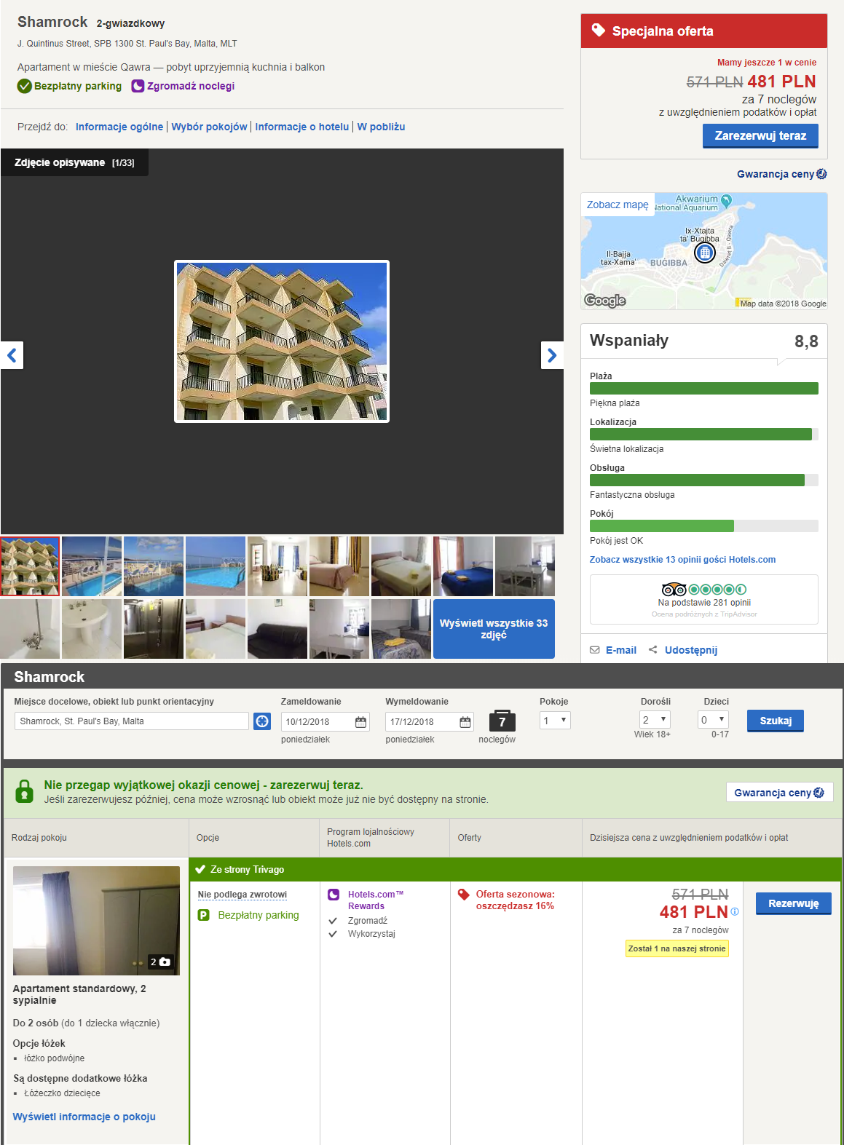Click the Rezerwuję button for the apartment

(793, 903)
